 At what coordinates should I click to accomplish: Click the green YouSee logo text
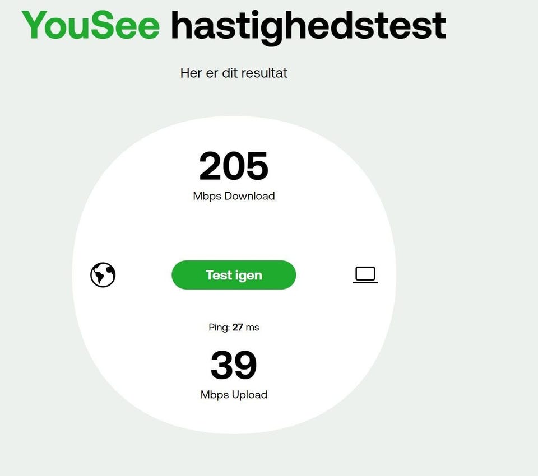[x=91, y=25]
